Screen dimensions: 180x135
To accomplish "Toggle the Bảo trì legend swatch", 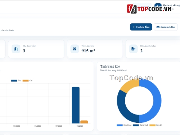I will [x=152, y=125].
